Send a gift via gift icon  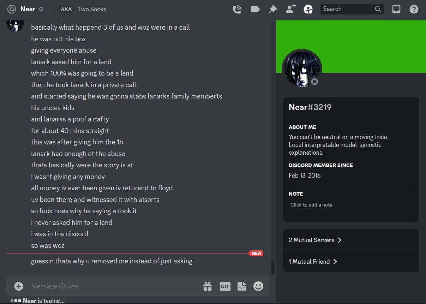coord(208,286)
